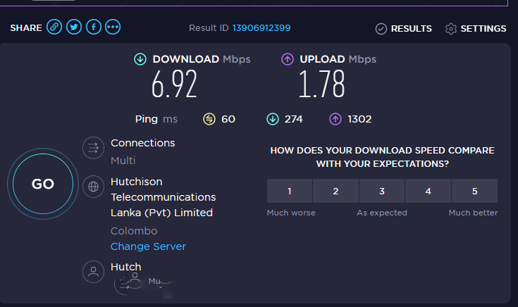Start the speed test with GO
This screenshot has width=518, height=307.
pyautogui.click(x=43, y=184)
